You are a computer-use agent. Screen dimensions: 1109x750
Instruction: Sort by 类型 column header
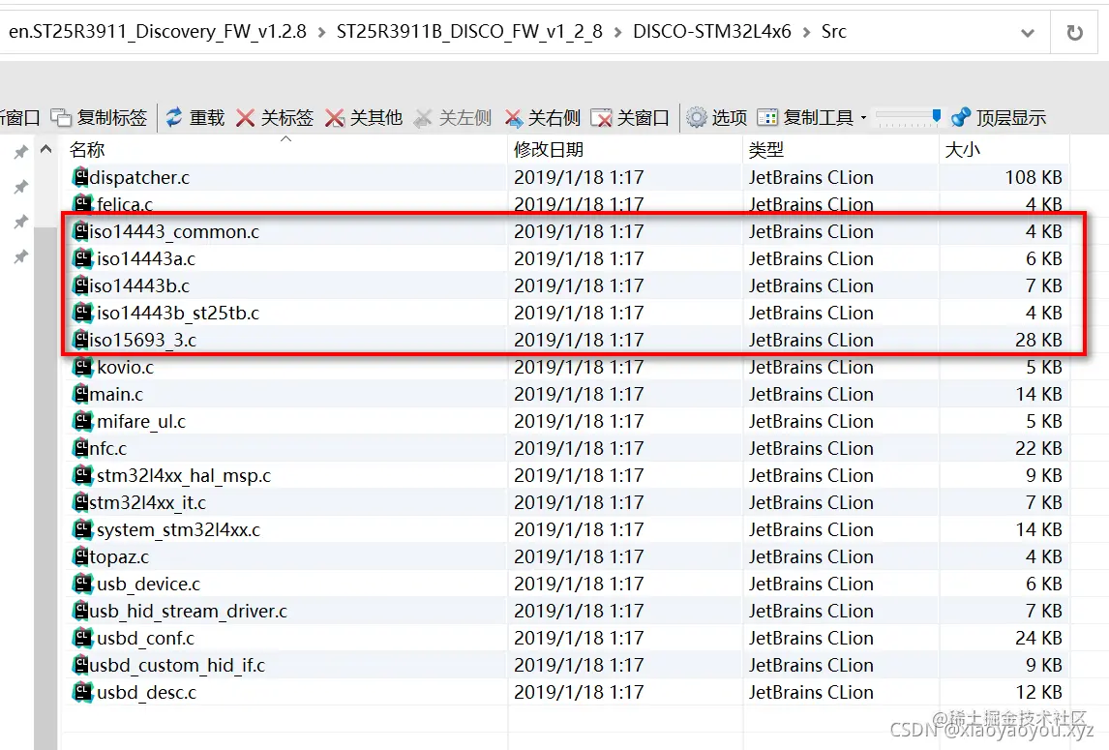tap(841, 149)
